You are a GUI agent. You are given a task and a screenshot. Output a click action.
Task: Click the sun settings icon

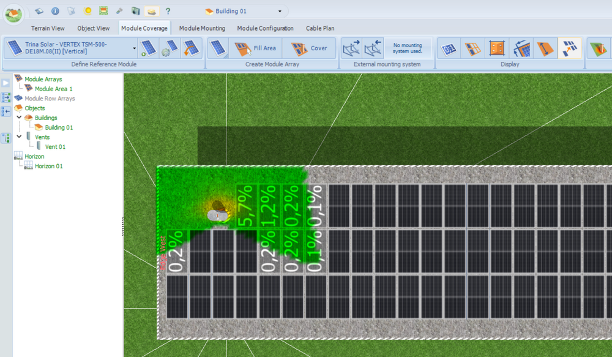click(88, 11)
